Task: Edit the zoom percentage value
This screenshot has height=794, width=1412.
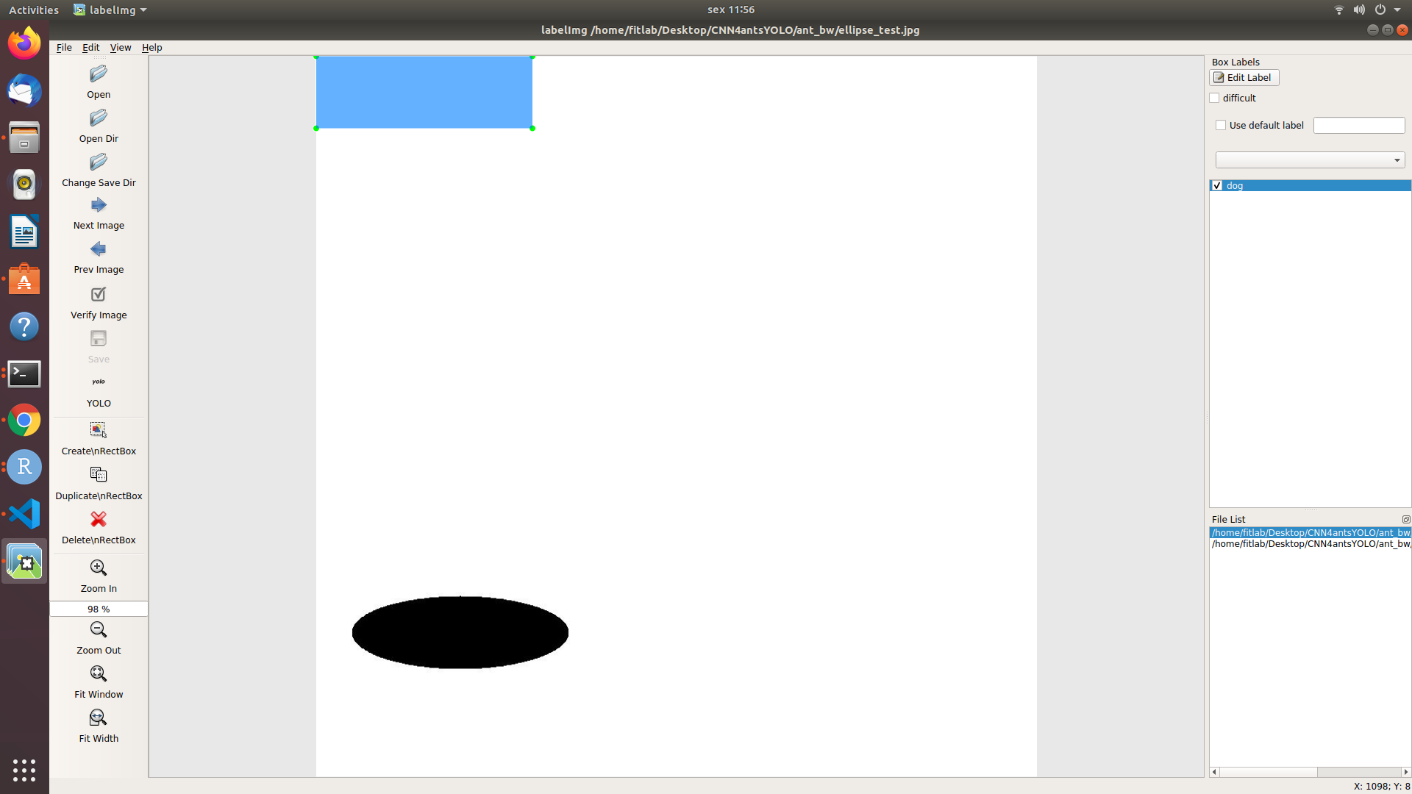Action: click(98, 609)
